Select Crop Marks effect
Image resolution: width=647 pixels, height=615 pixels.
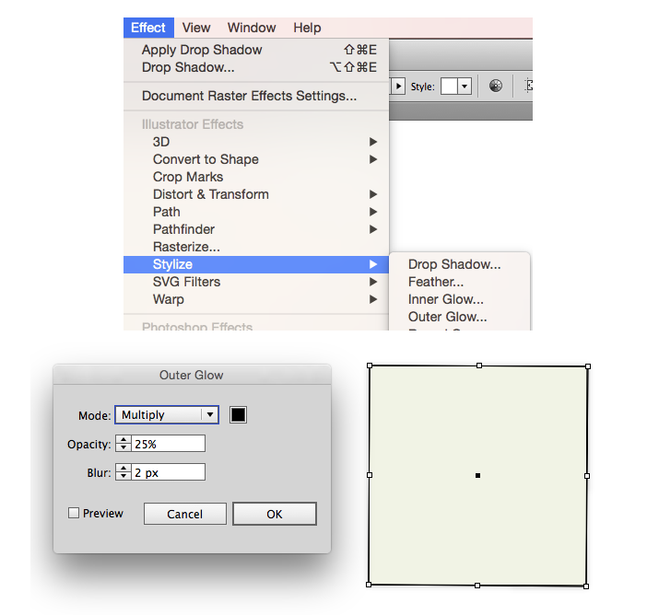pyautogui.click(x=256, y=177)
